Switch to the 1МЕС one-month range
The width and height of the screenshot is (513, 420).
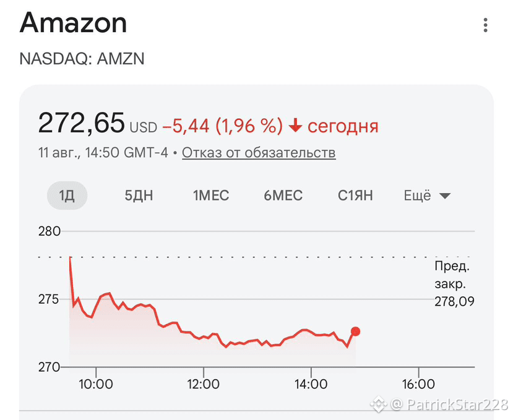tap(211, 195)
